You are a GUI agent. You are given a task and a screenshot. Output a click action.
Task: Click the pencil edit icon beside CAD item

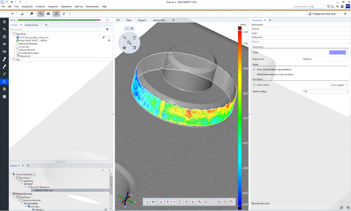pos(103,37)
